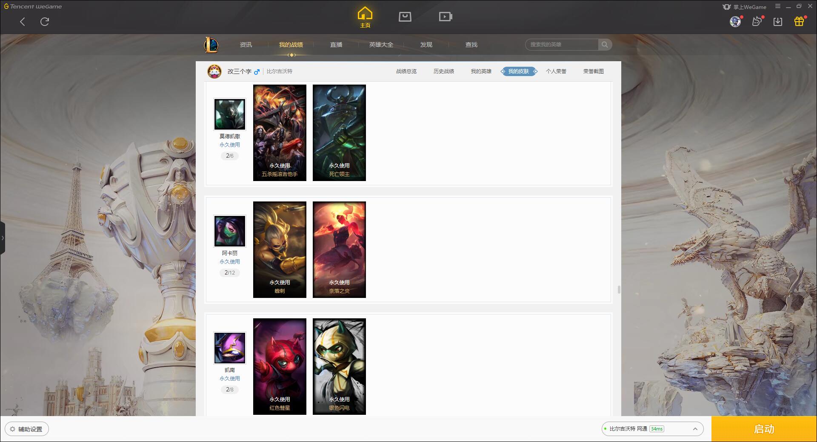817x442 pixels.
Task: Click the 比尔吉沃特 server label under profile
Action: 280,71
